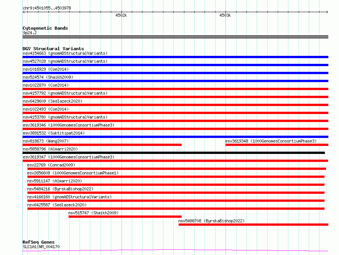The height and width of the screenshot is (255, 339).
Task: Select esv2656609 1000GenomesConsortiumPhase1 label
Action: click(73, 173)
